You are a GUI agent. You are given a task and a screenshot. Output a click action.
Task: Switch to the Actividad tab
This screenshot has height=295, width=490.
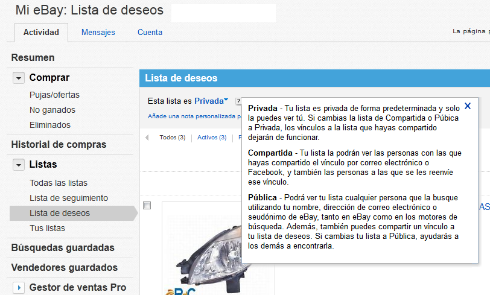41,32
